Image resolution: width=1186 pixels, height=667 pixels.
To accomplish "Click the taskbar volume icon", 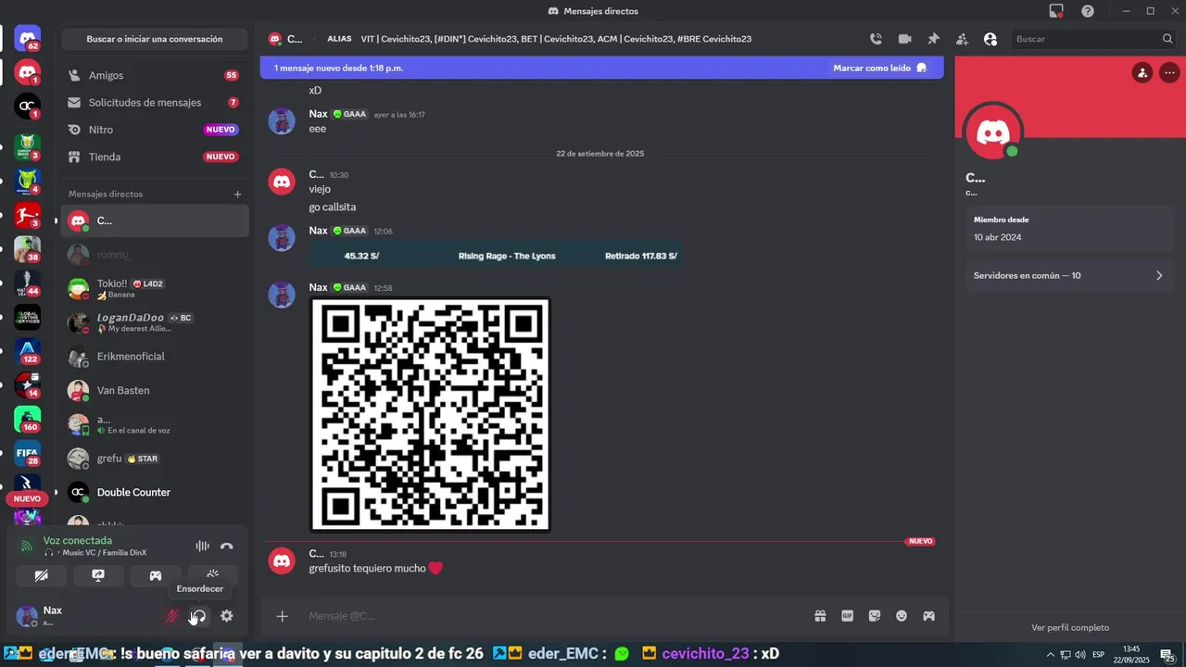I will [1079, 655].
